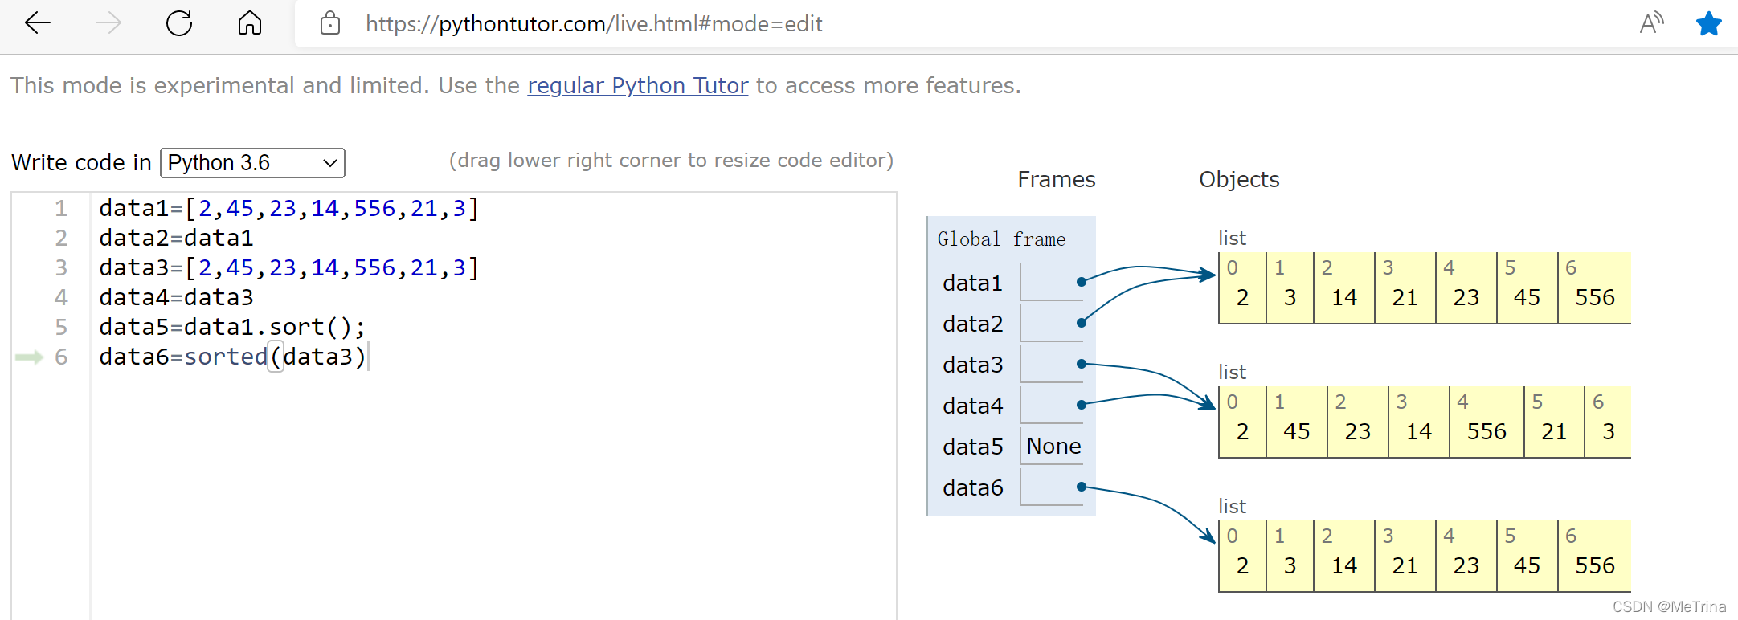This screenshot has width=1738, height=620.
Task: Select the data2 variable in Global frame
Action: point(972,324)
